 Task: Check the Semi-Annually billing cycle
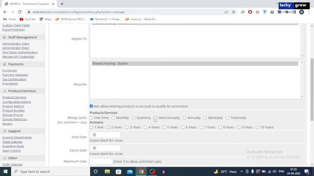tap(155, 118)
